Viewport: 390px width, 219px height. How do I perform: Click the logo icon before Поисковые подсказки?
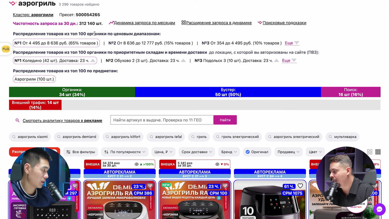(x=260, y=23)
